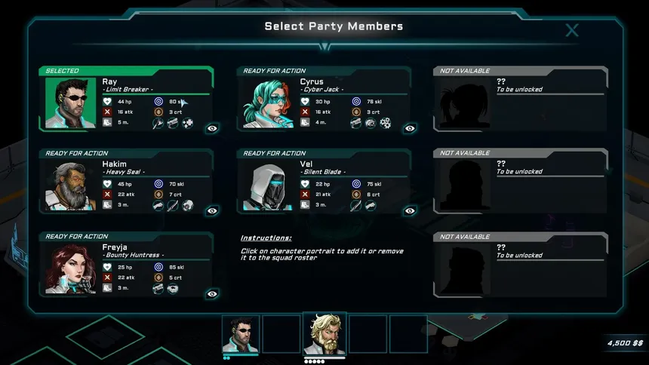
Task: Click Hakim's red attack icon
Action: [x=107, y=194]
